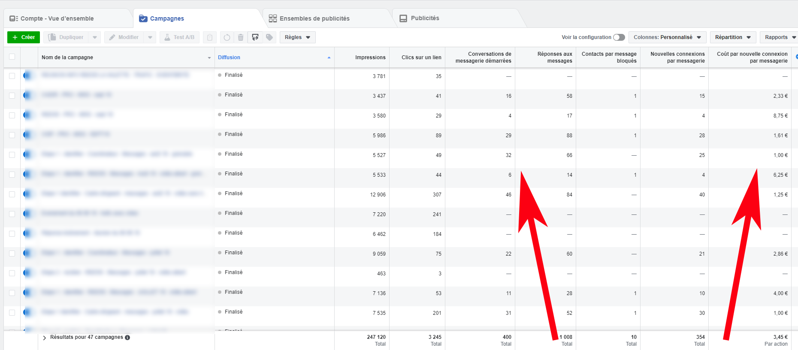The height and width of the screenshot is (350, 798).
Task: Tick checkbox for row with 3 437 impressions
Action: 12,96
